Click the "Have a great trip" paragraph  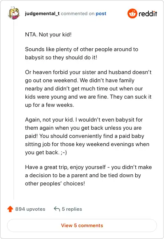point(89,175)
